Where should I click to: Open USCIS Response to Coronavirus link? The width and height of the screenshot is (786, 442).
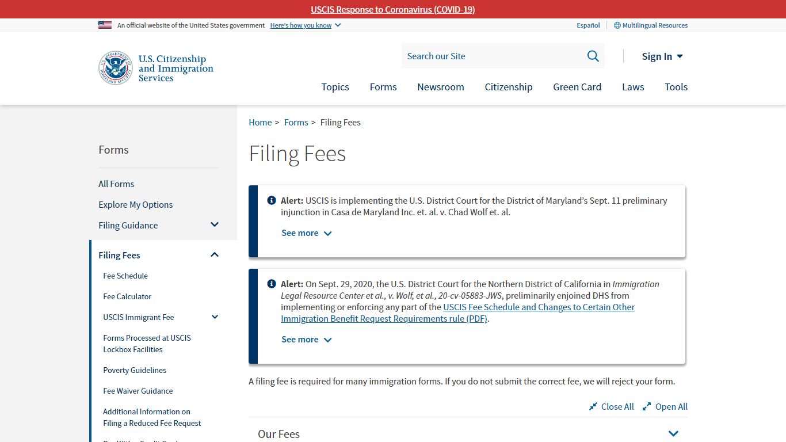[393, 9]
